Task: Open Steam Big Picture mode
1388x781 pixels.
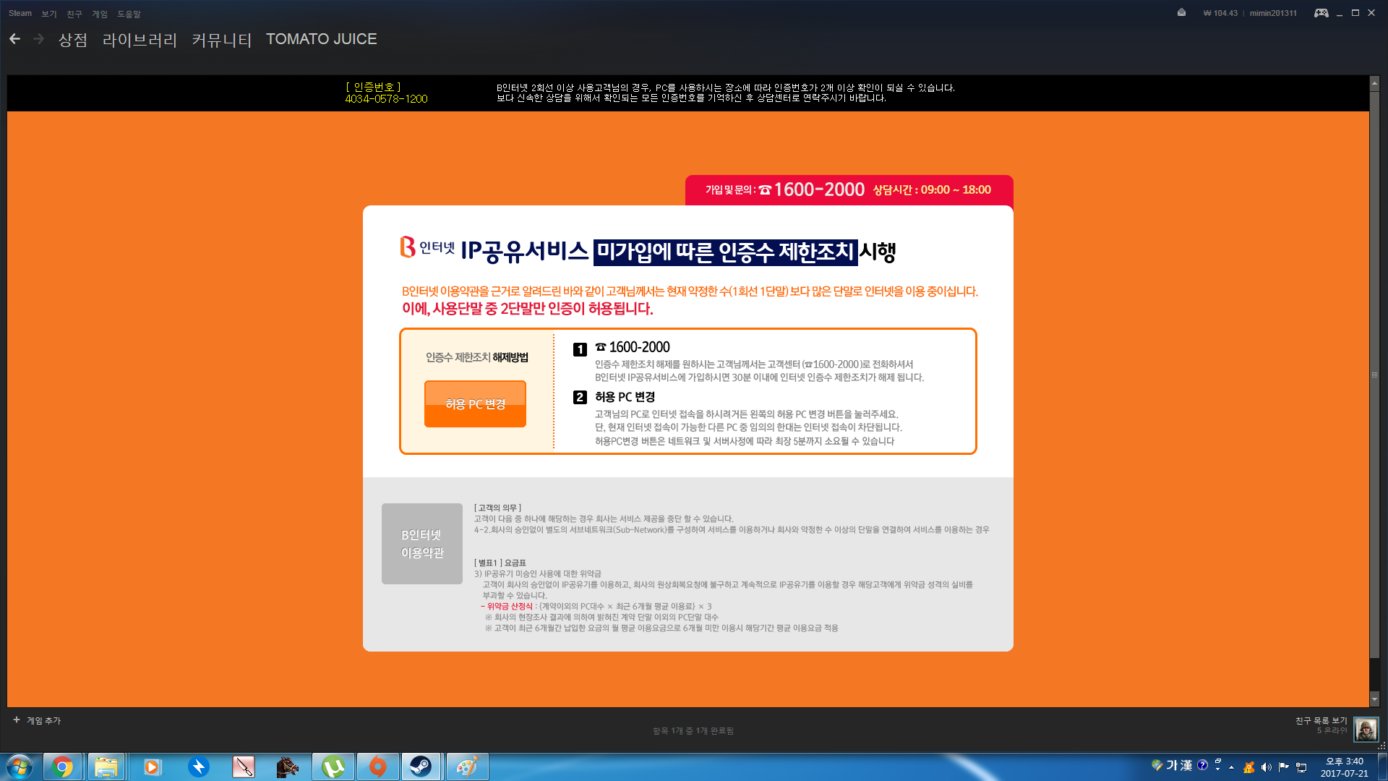Action: pos(1321,13)
